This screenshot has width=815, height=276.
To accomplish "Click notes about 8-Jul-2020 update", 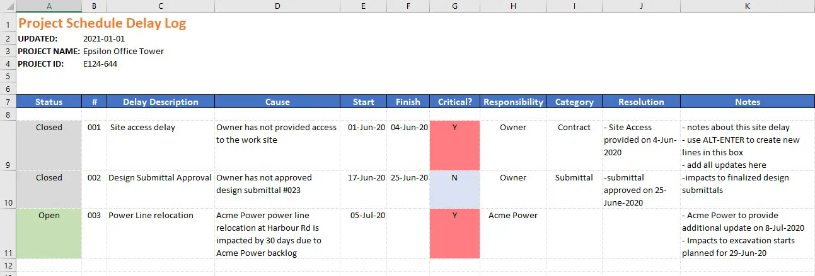I will [x=748, y=233].
